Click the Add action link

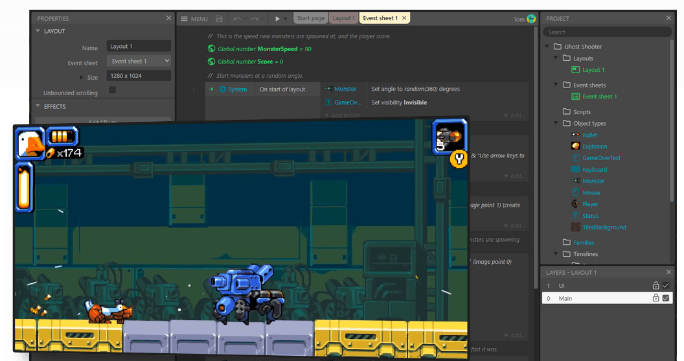point(342,115)
